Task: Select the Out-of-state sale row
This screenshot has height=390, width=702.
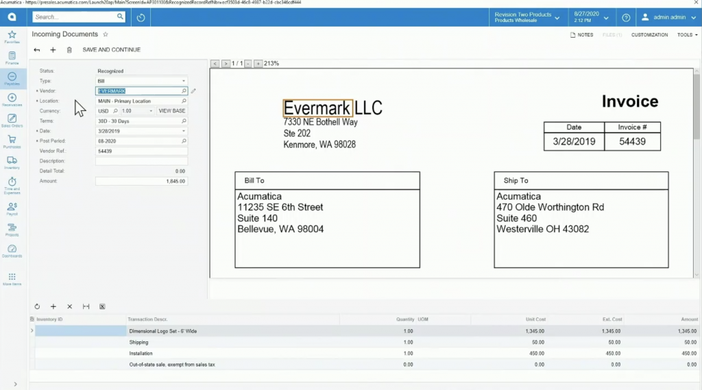Action: [x=172, y=365]
